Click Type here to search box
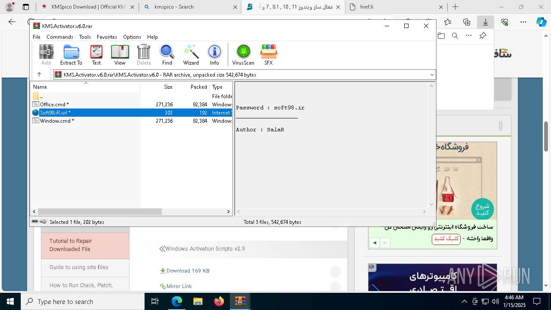The image size is (551, 310). (x=83, y=301)
